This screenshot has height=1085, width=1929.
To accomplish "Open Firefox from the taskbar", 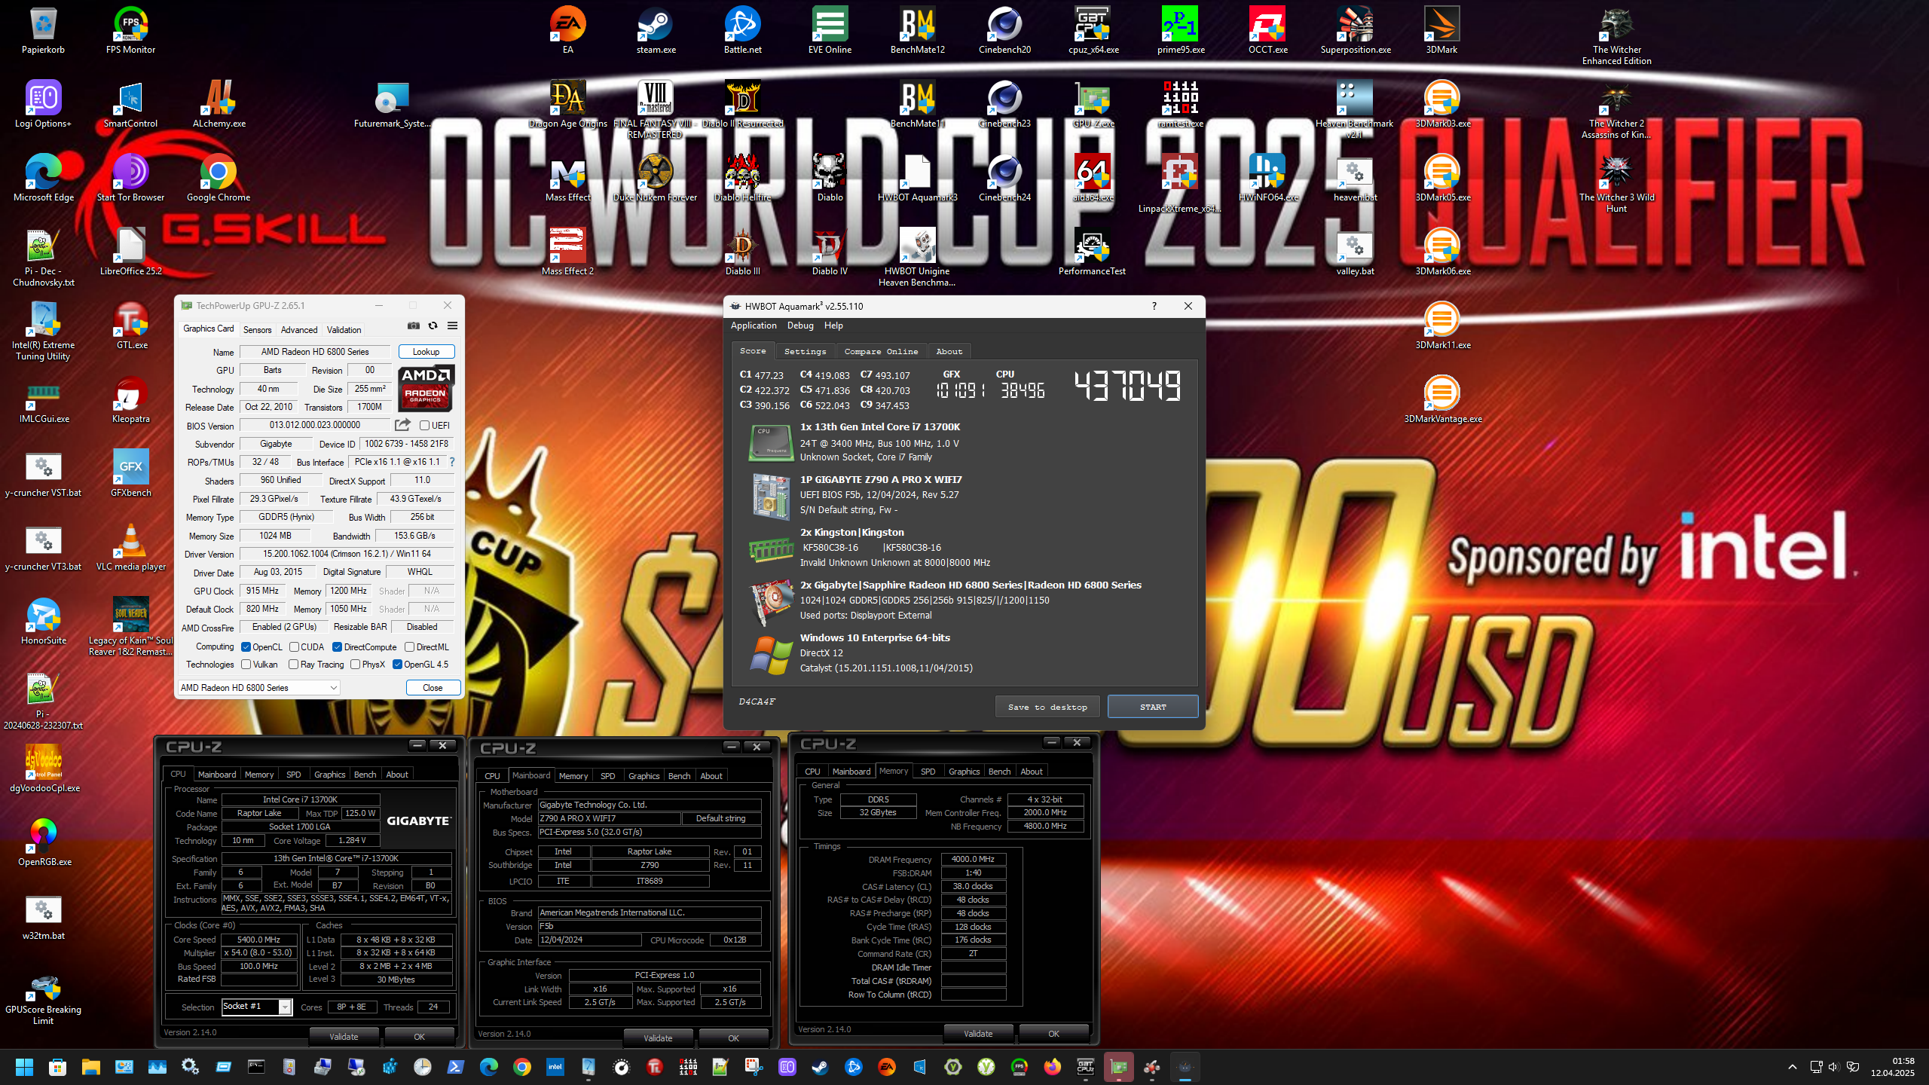I will 1053,1067.
